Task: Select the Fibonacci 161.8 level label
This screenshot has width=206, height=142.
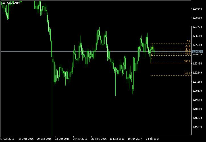Action: (x=187, y=74)
